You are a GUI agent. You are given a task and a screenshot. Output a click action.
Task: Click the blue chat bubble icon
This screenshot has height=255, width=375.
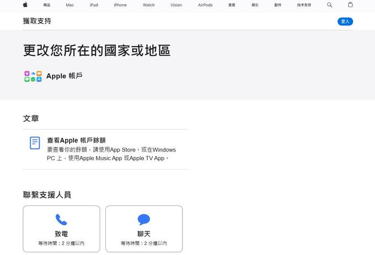(x=144, y=220)
